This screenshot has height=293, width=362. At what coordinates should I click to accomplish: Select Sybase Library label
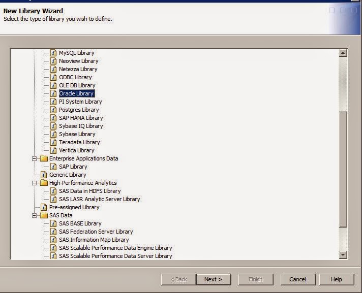click(x=77, y=134)
